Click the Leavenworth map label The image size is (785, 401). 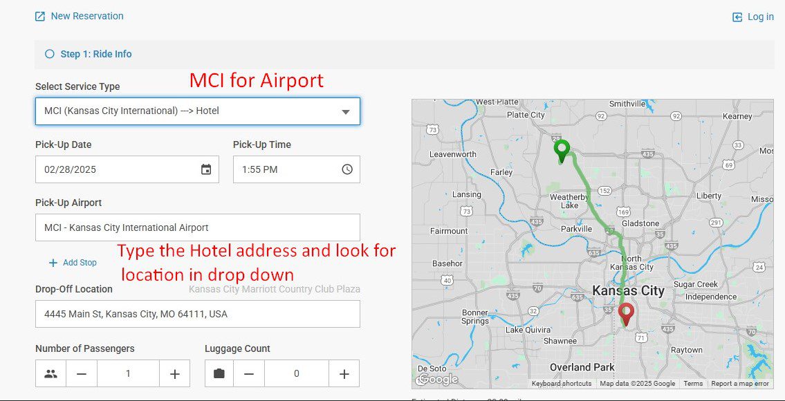pyautogui.click(x=453, y=154)
